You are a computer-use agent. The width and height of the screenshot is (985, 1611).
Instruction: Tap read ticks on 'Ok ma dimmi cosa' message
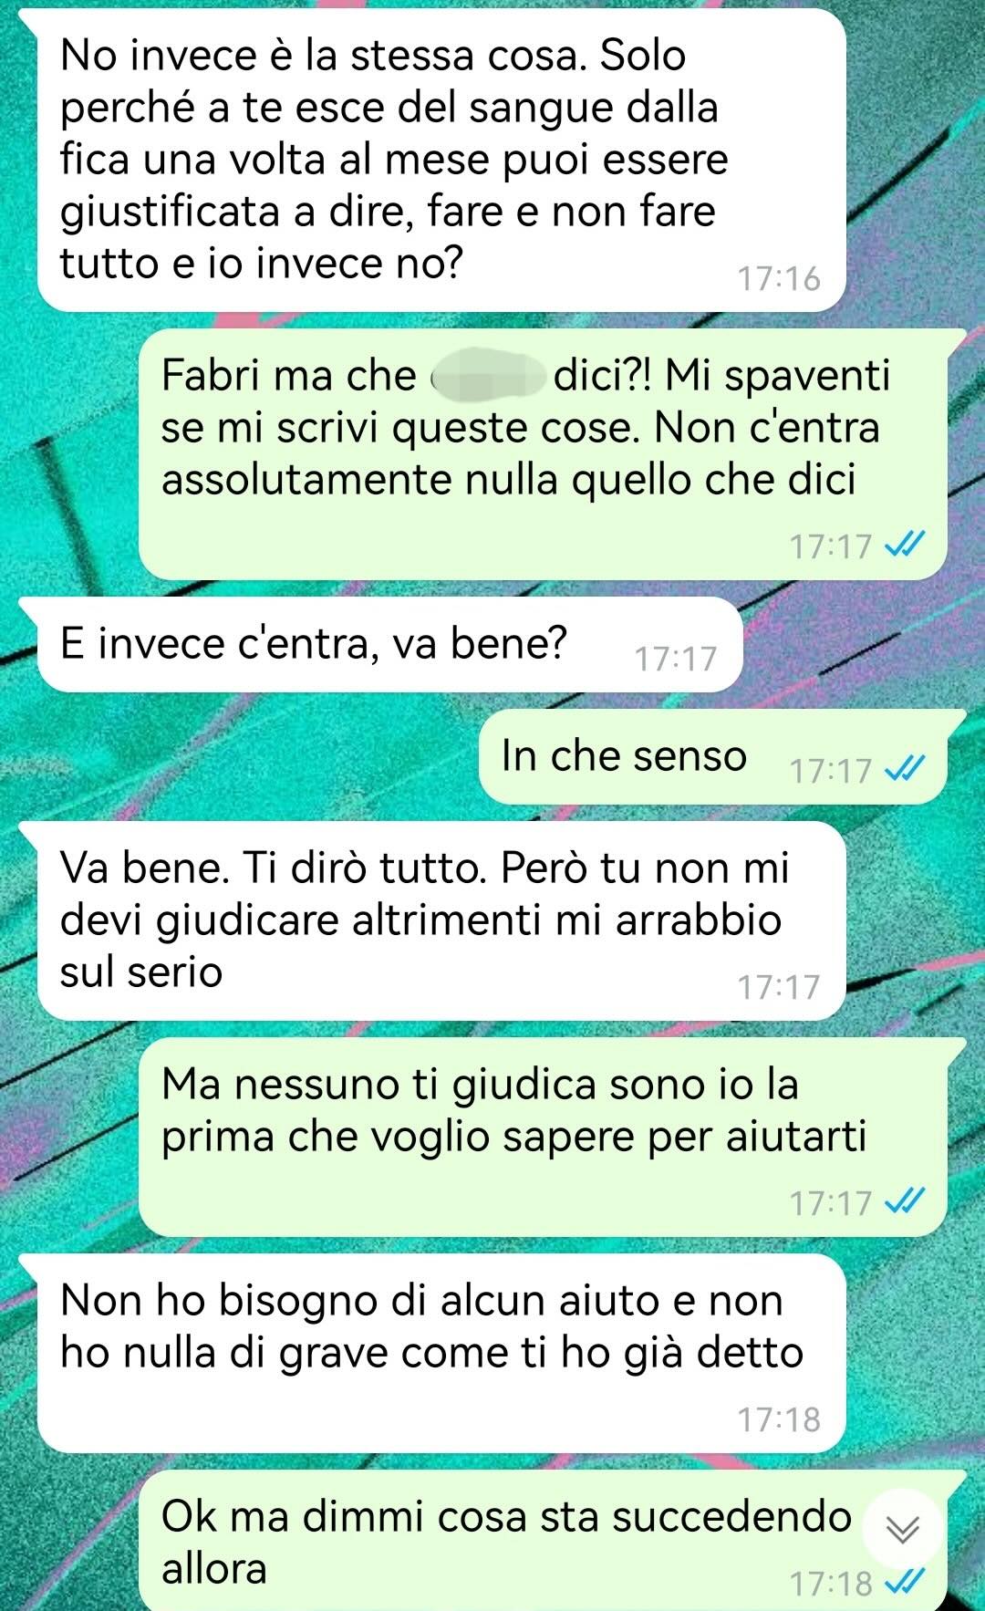(x=906, y=1583)
